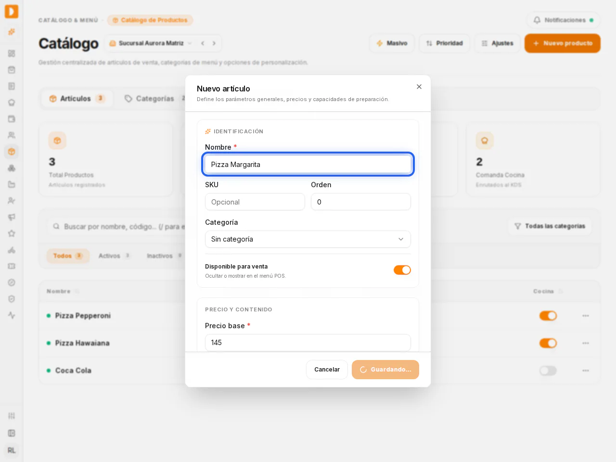
Task: Open the folder icon in the sidebar
Action: tap(12, 184)
